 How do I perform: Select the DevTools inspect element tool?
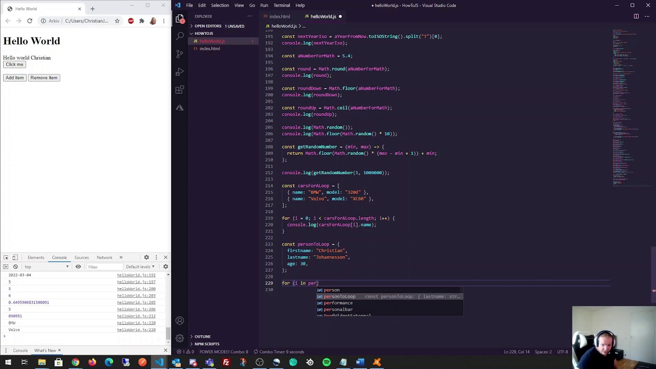click(6, 257)
